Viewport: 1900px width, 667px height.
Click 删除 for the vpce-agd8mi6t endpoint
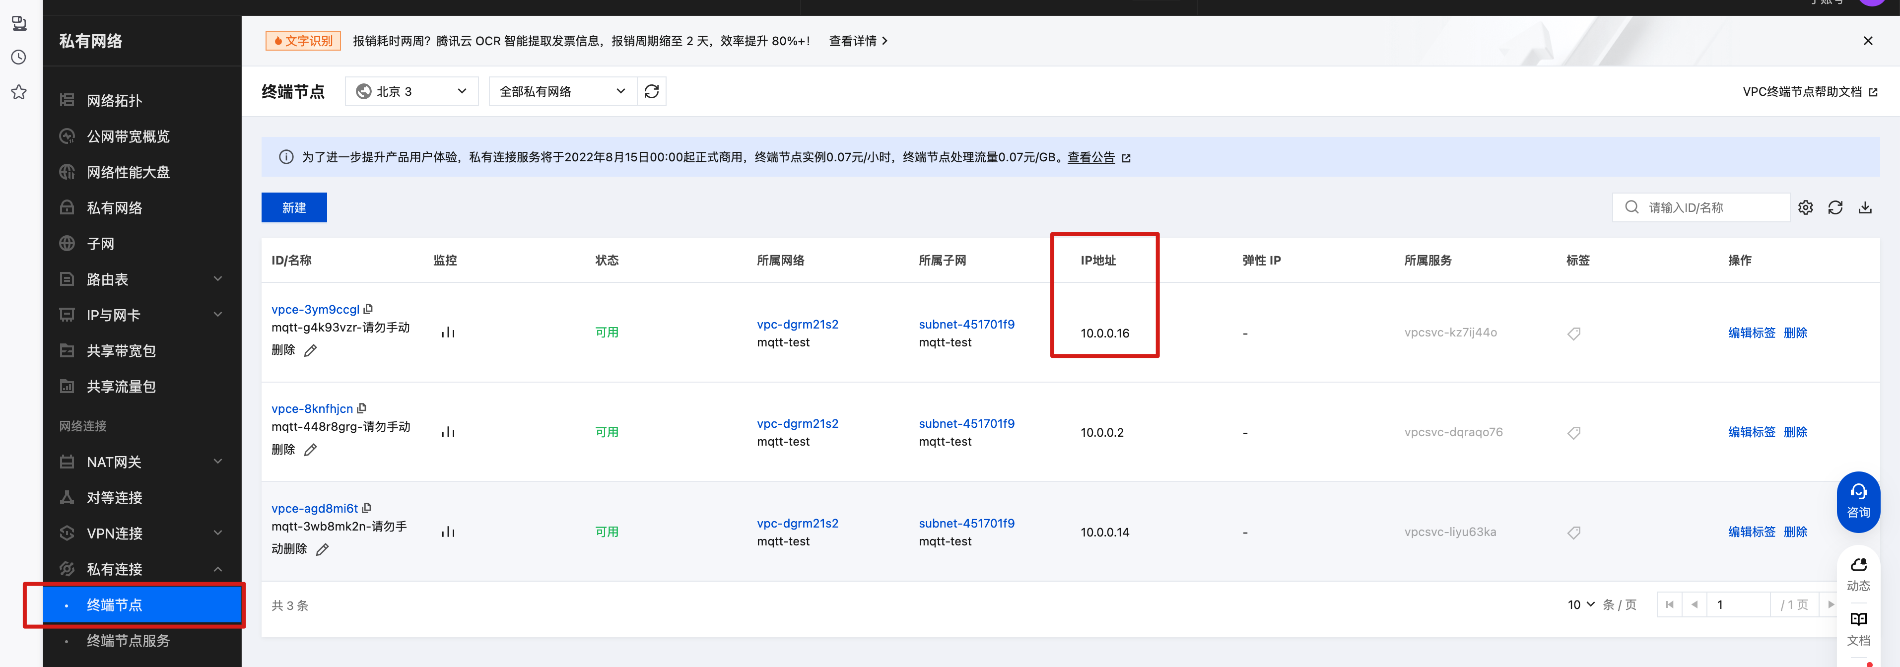1794,532
